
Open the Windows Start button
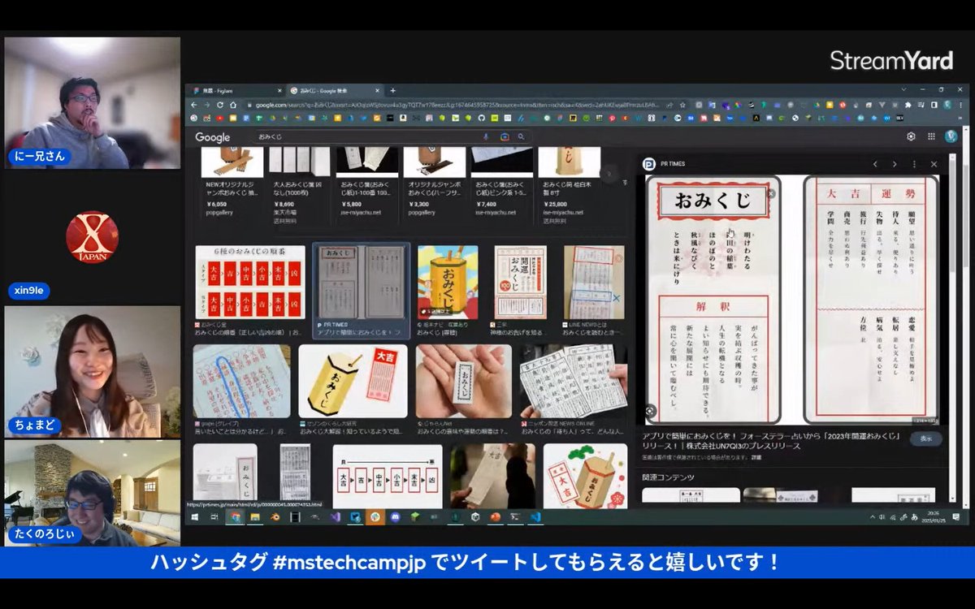click(x=193, y=517)
